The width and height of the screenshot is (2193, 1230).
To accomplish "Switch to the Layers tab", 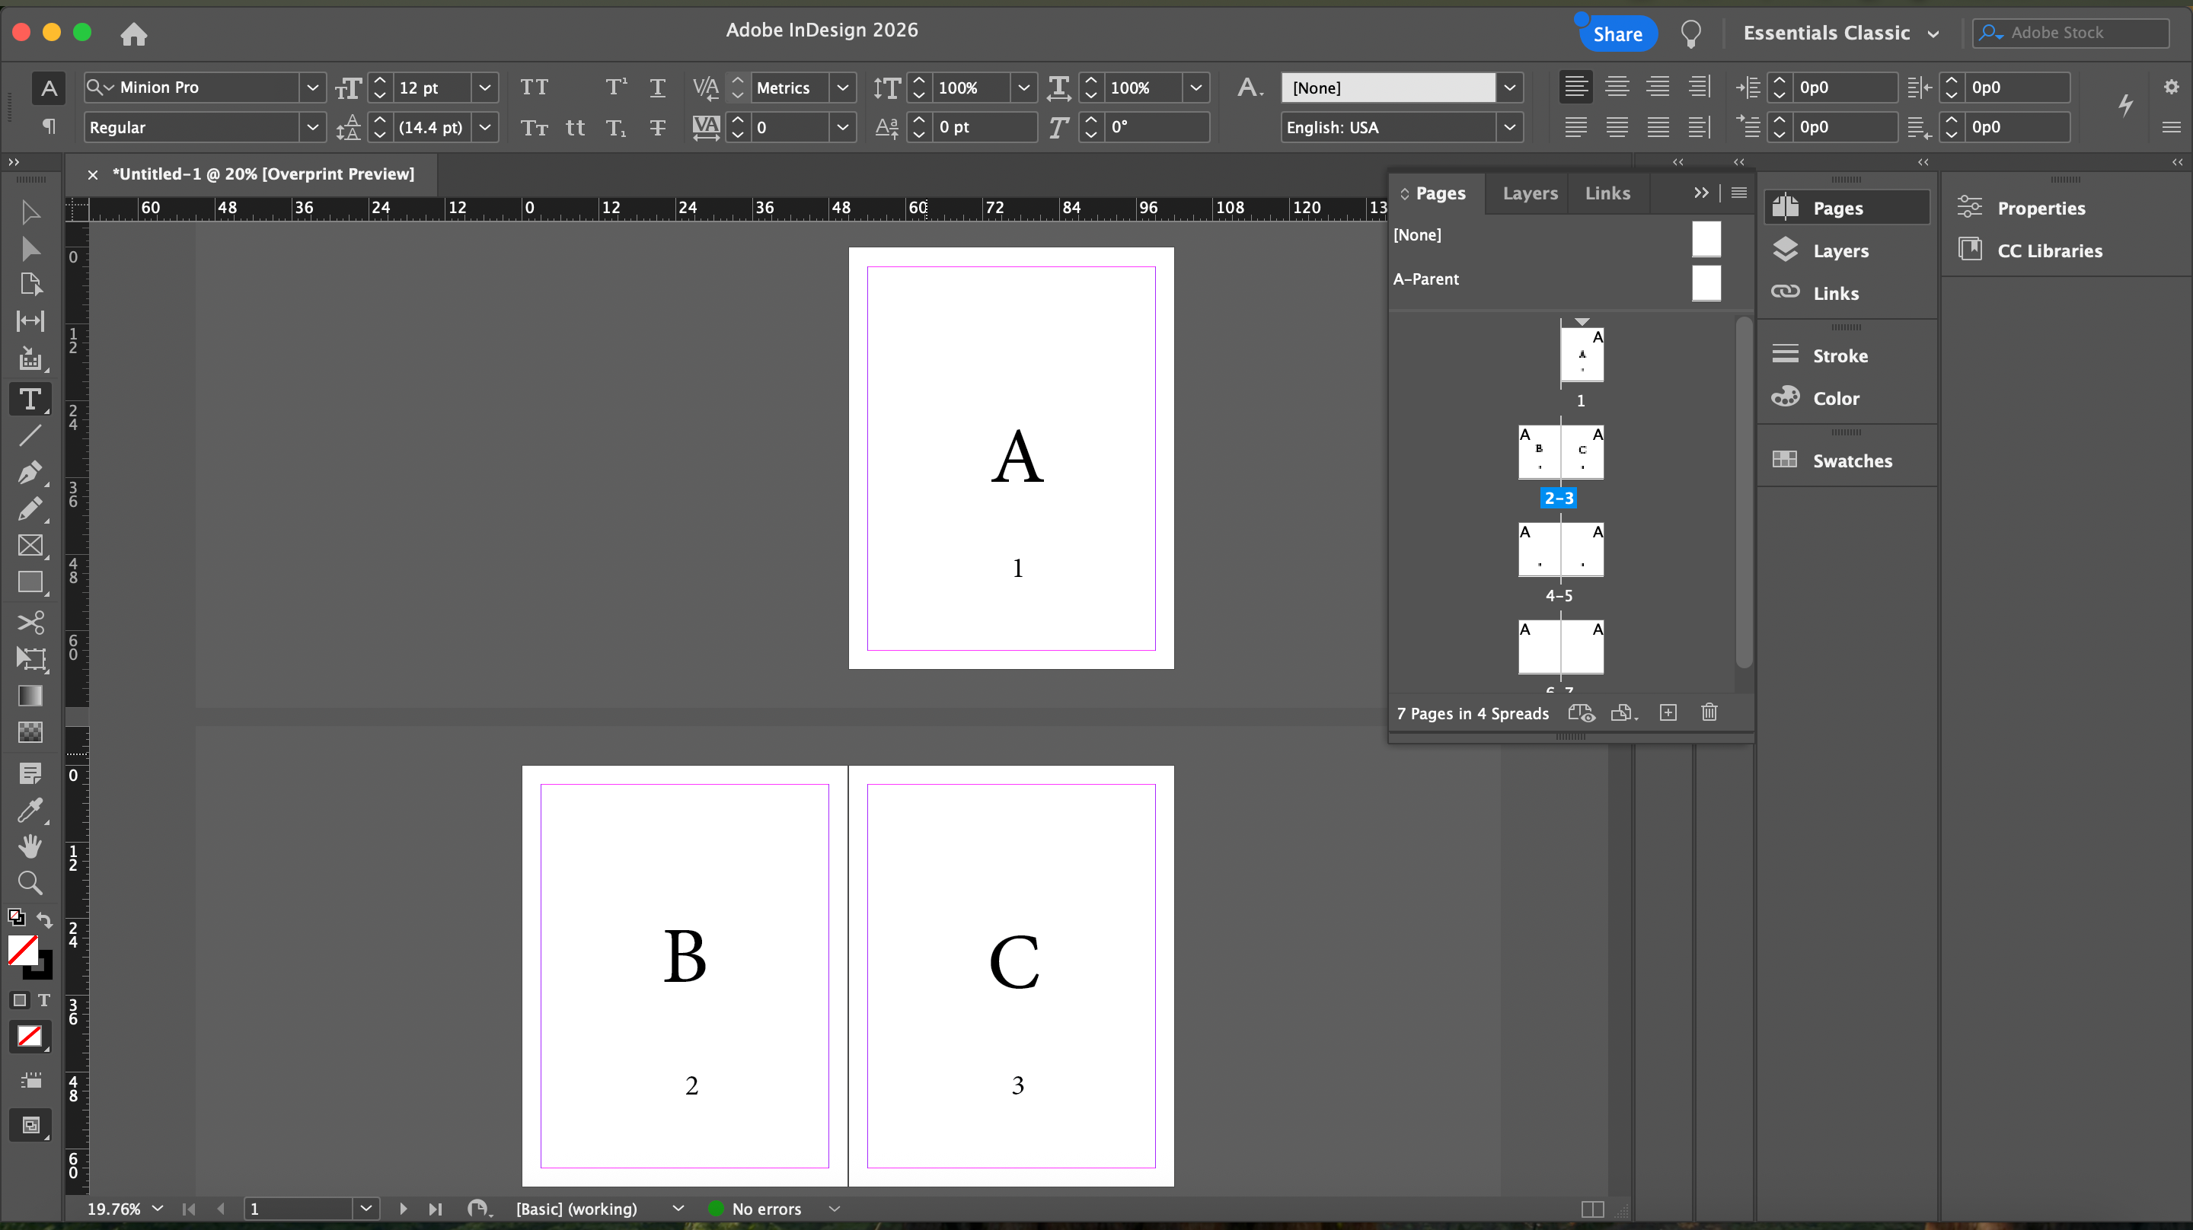I will [1530, 193].
